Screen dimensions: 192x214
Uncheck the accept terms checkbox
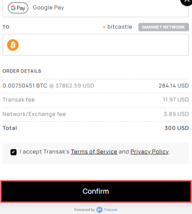pyautogui.click(x=13, y=152)
